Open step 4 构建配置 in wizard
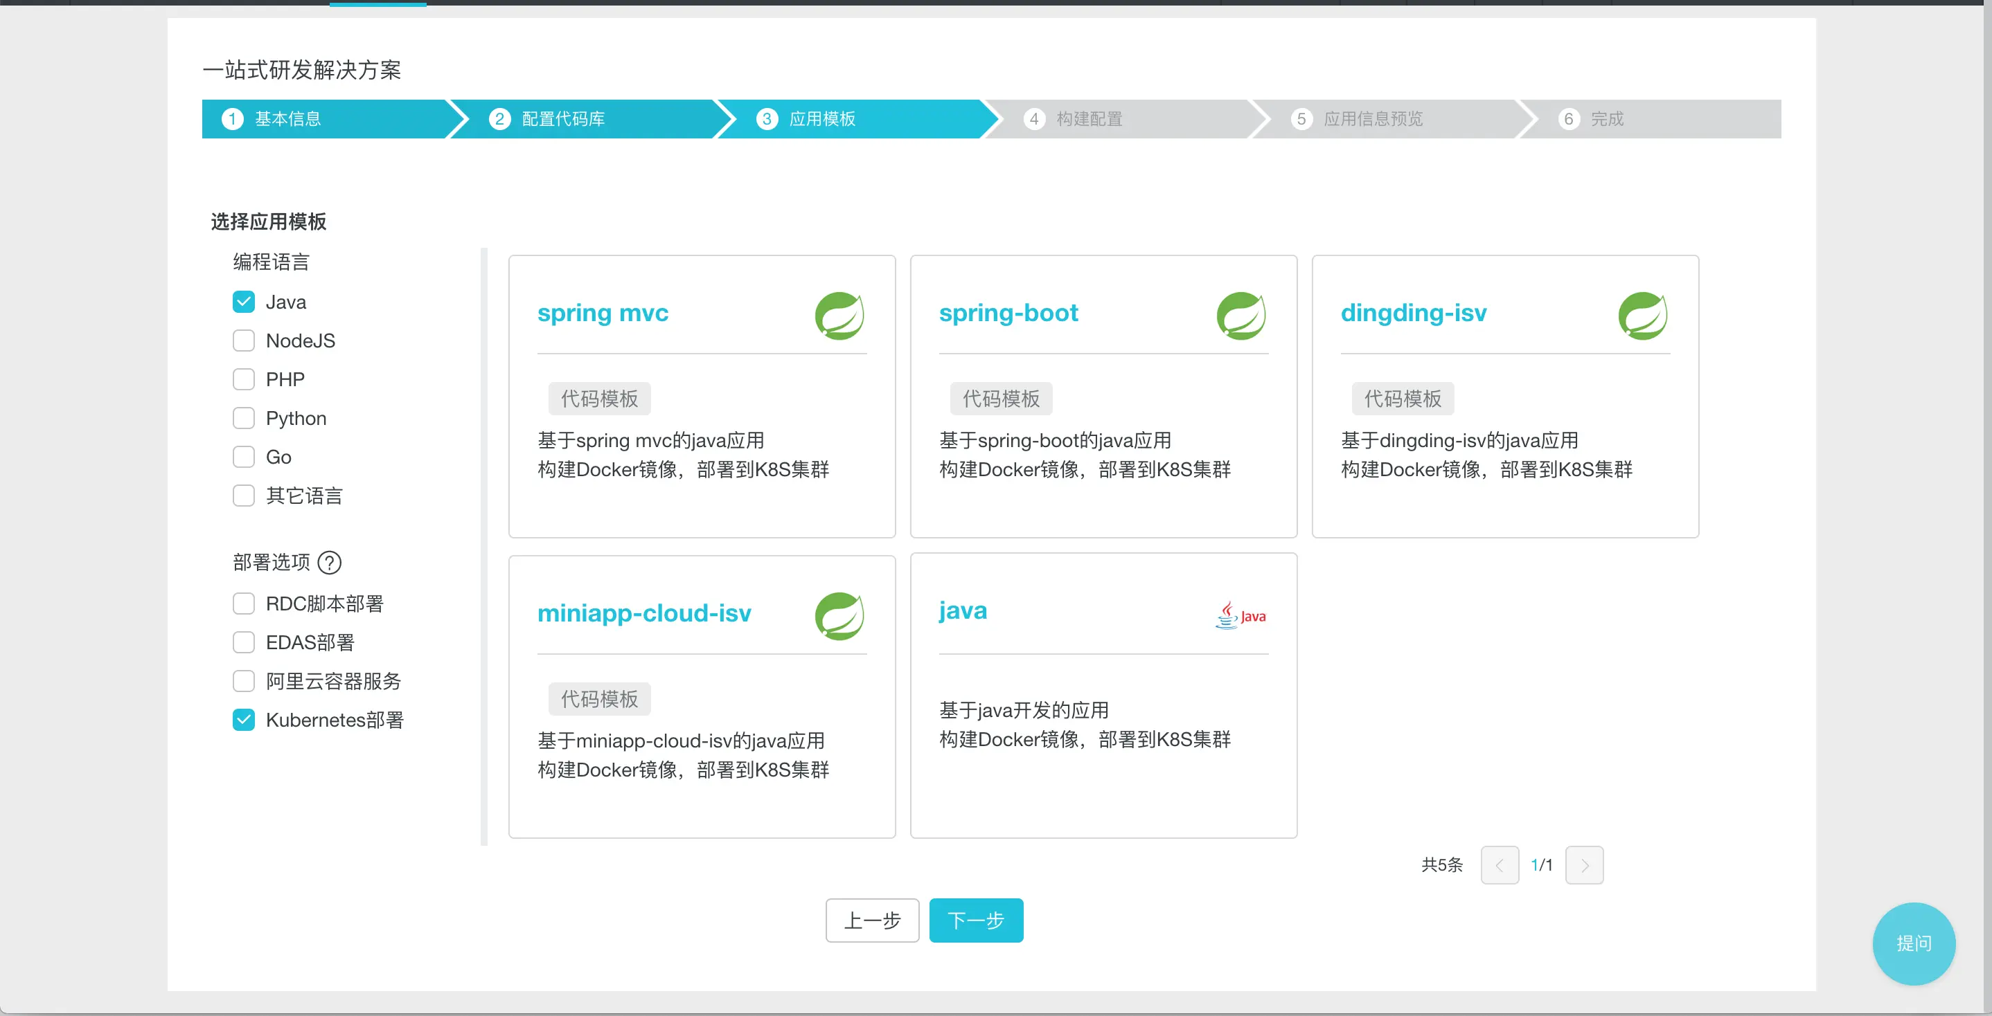Image resolution: width=1992 pixels, height=1016 pixels. (1089, 119)
